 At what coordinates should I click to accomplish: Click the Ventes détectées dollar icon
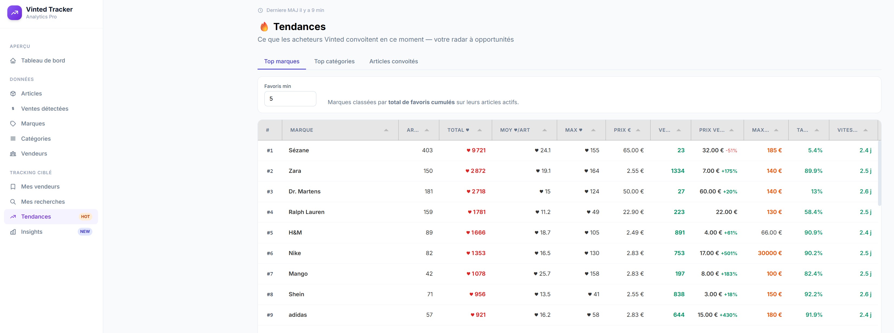tap(13, 108)
